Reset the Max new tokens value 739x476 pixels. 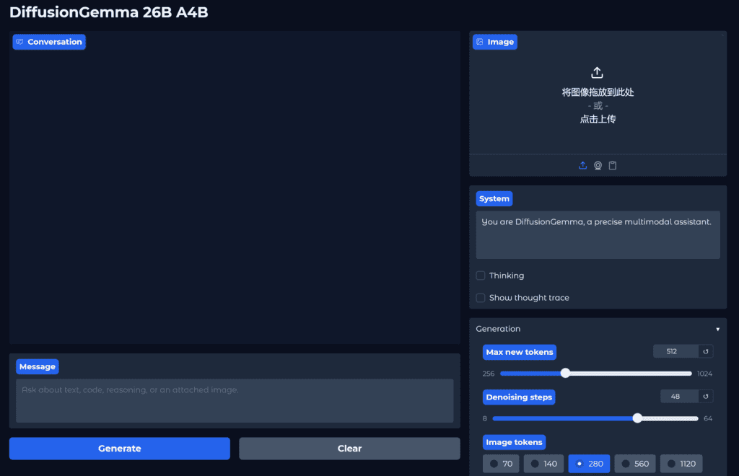coord(706,351)
